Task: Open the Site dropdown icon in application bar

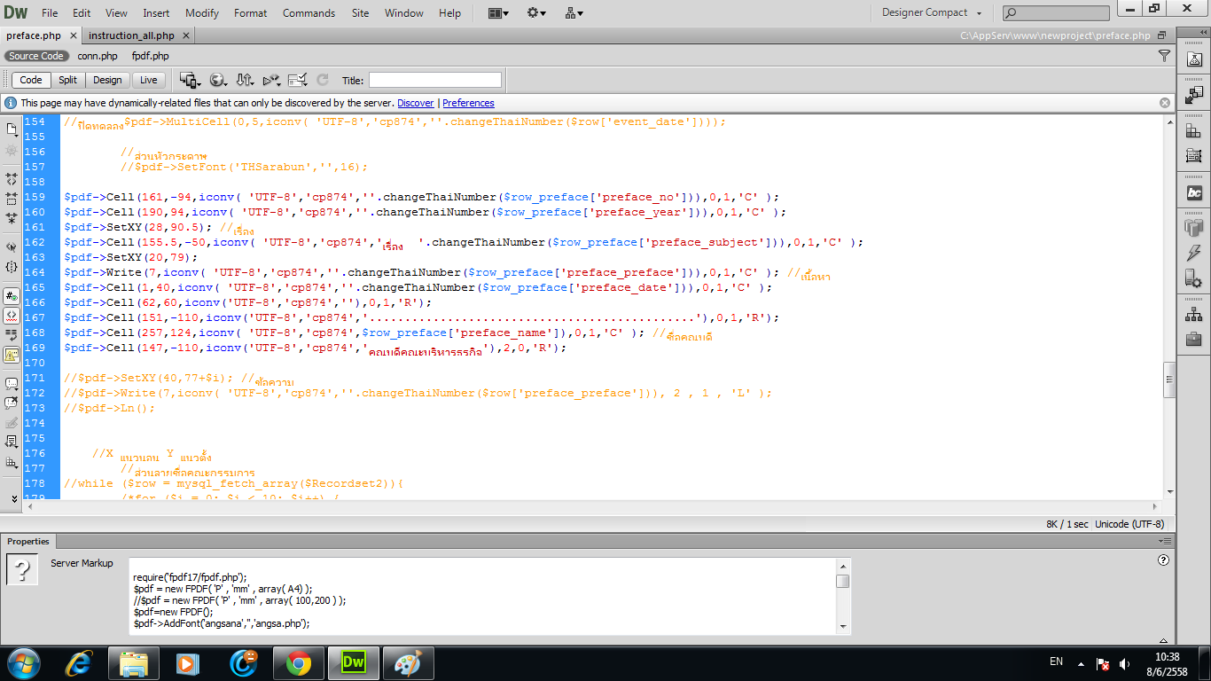Action: click(574, 13)
